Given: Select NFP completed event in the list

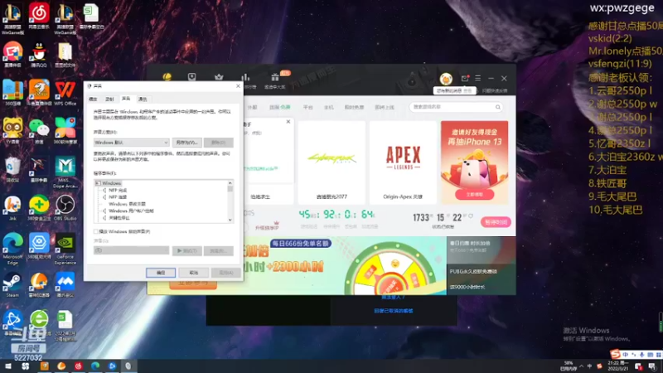Looking at the screenshot, I should tap(118, 191).
